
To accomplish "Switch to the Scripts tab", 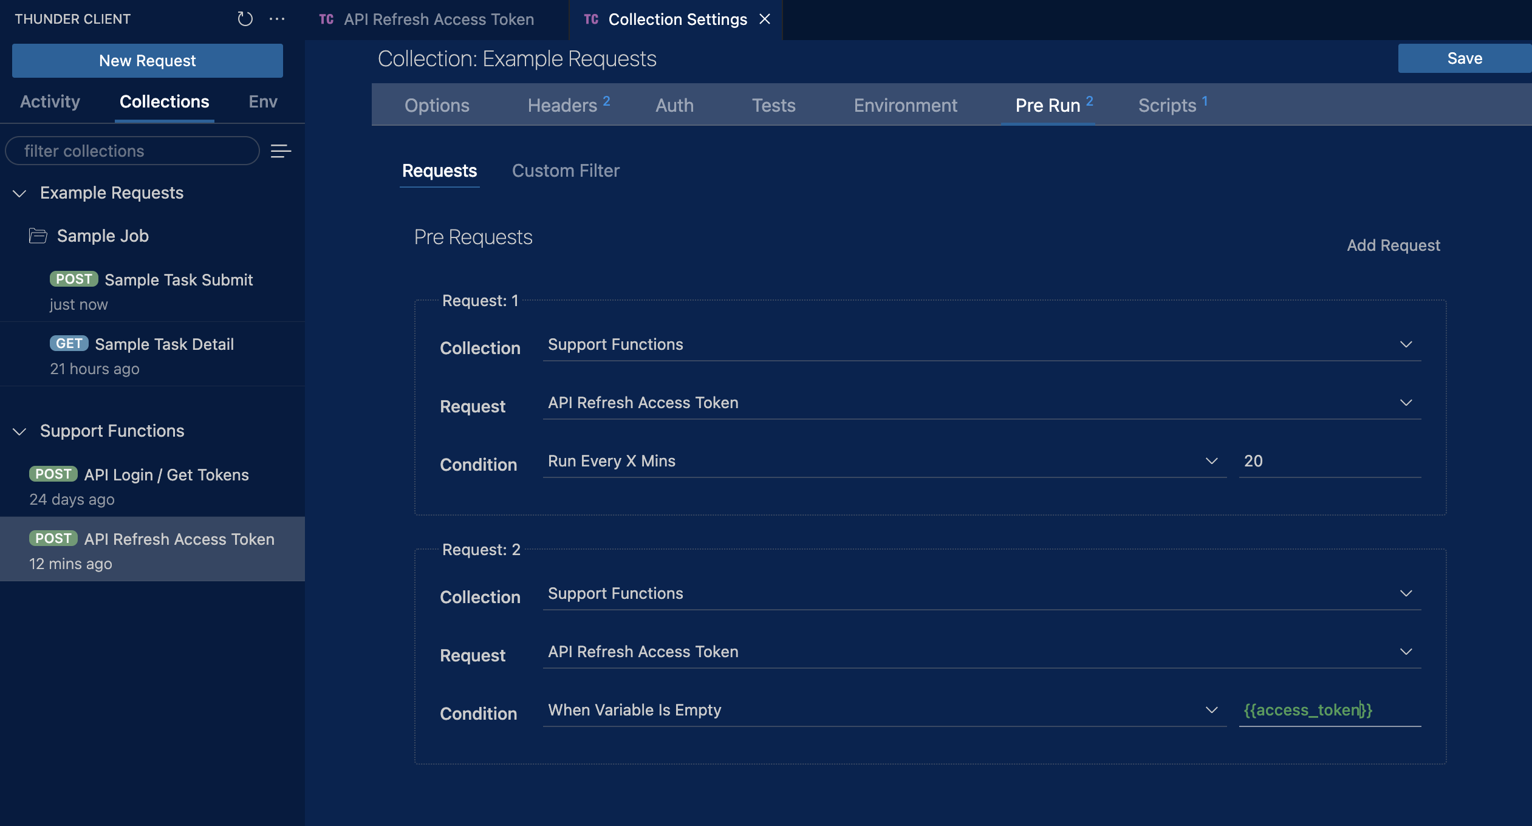I will pyautogui.click(x=1167, y=105).
